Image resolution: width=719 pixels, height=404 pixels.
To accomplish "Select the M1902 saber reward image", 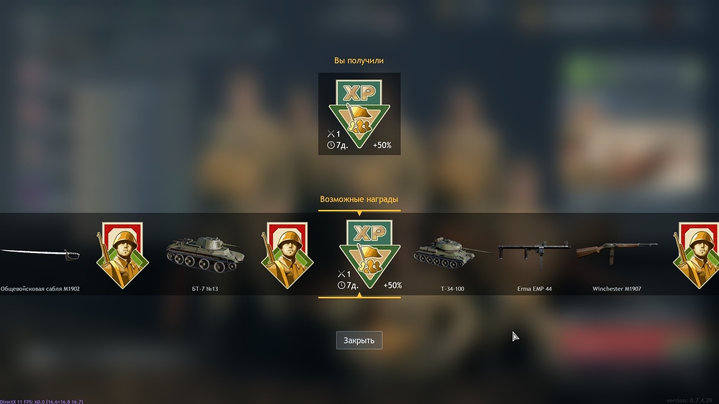I will tap(40, 254).
